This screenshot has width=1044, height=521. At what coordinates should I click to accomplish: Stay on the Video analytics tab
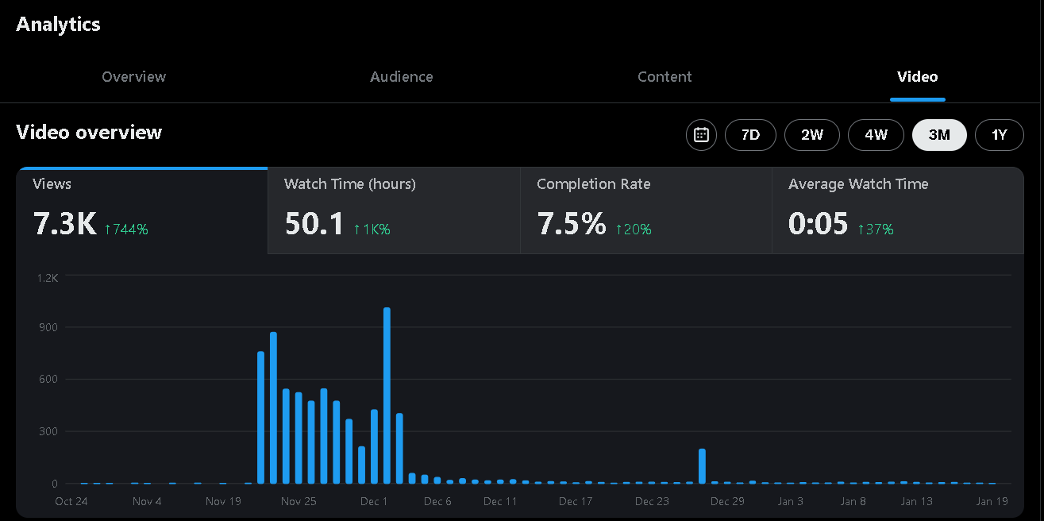tap(917, 76)
